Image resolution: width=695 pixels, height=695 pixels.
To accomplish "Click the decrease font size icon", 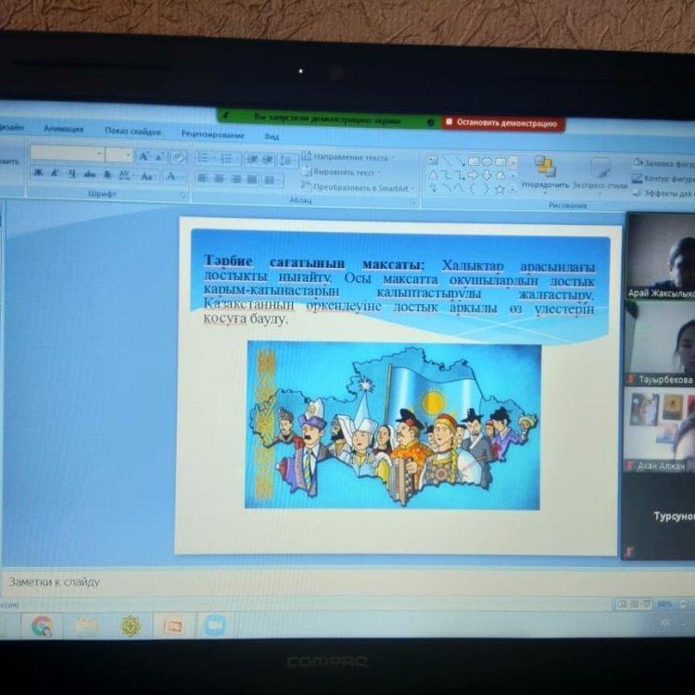I will point(159,157).
